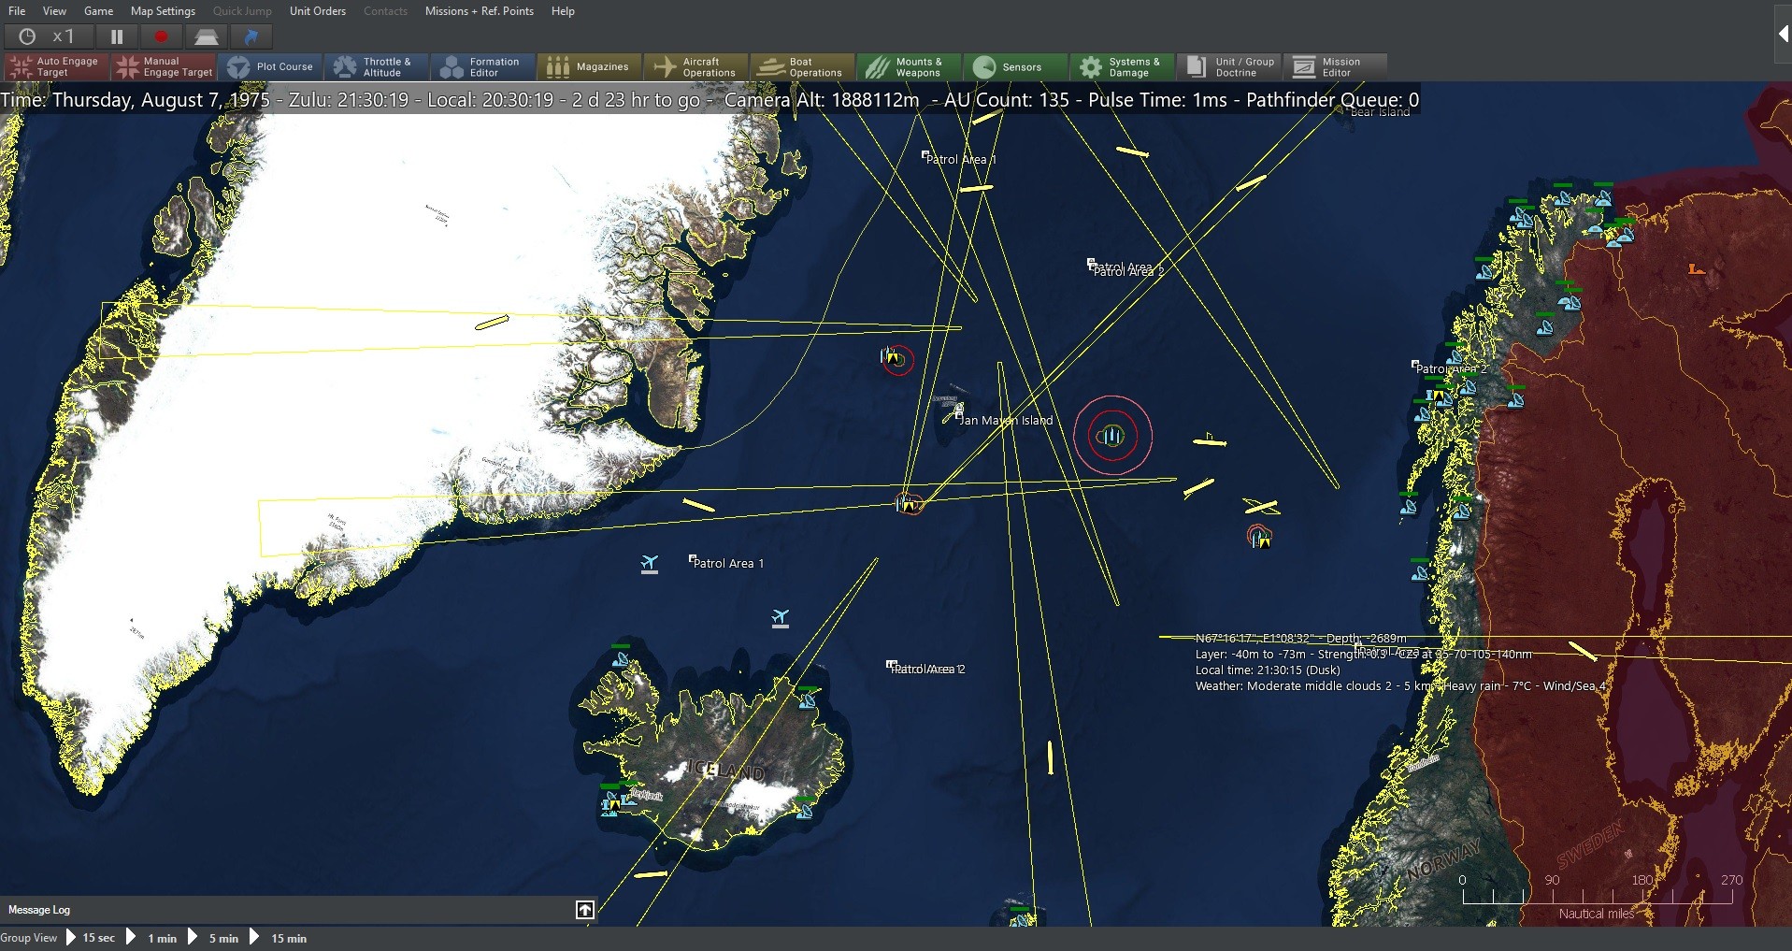Start the recording with the red record control

pyautogui.click(x=160, y=36)
